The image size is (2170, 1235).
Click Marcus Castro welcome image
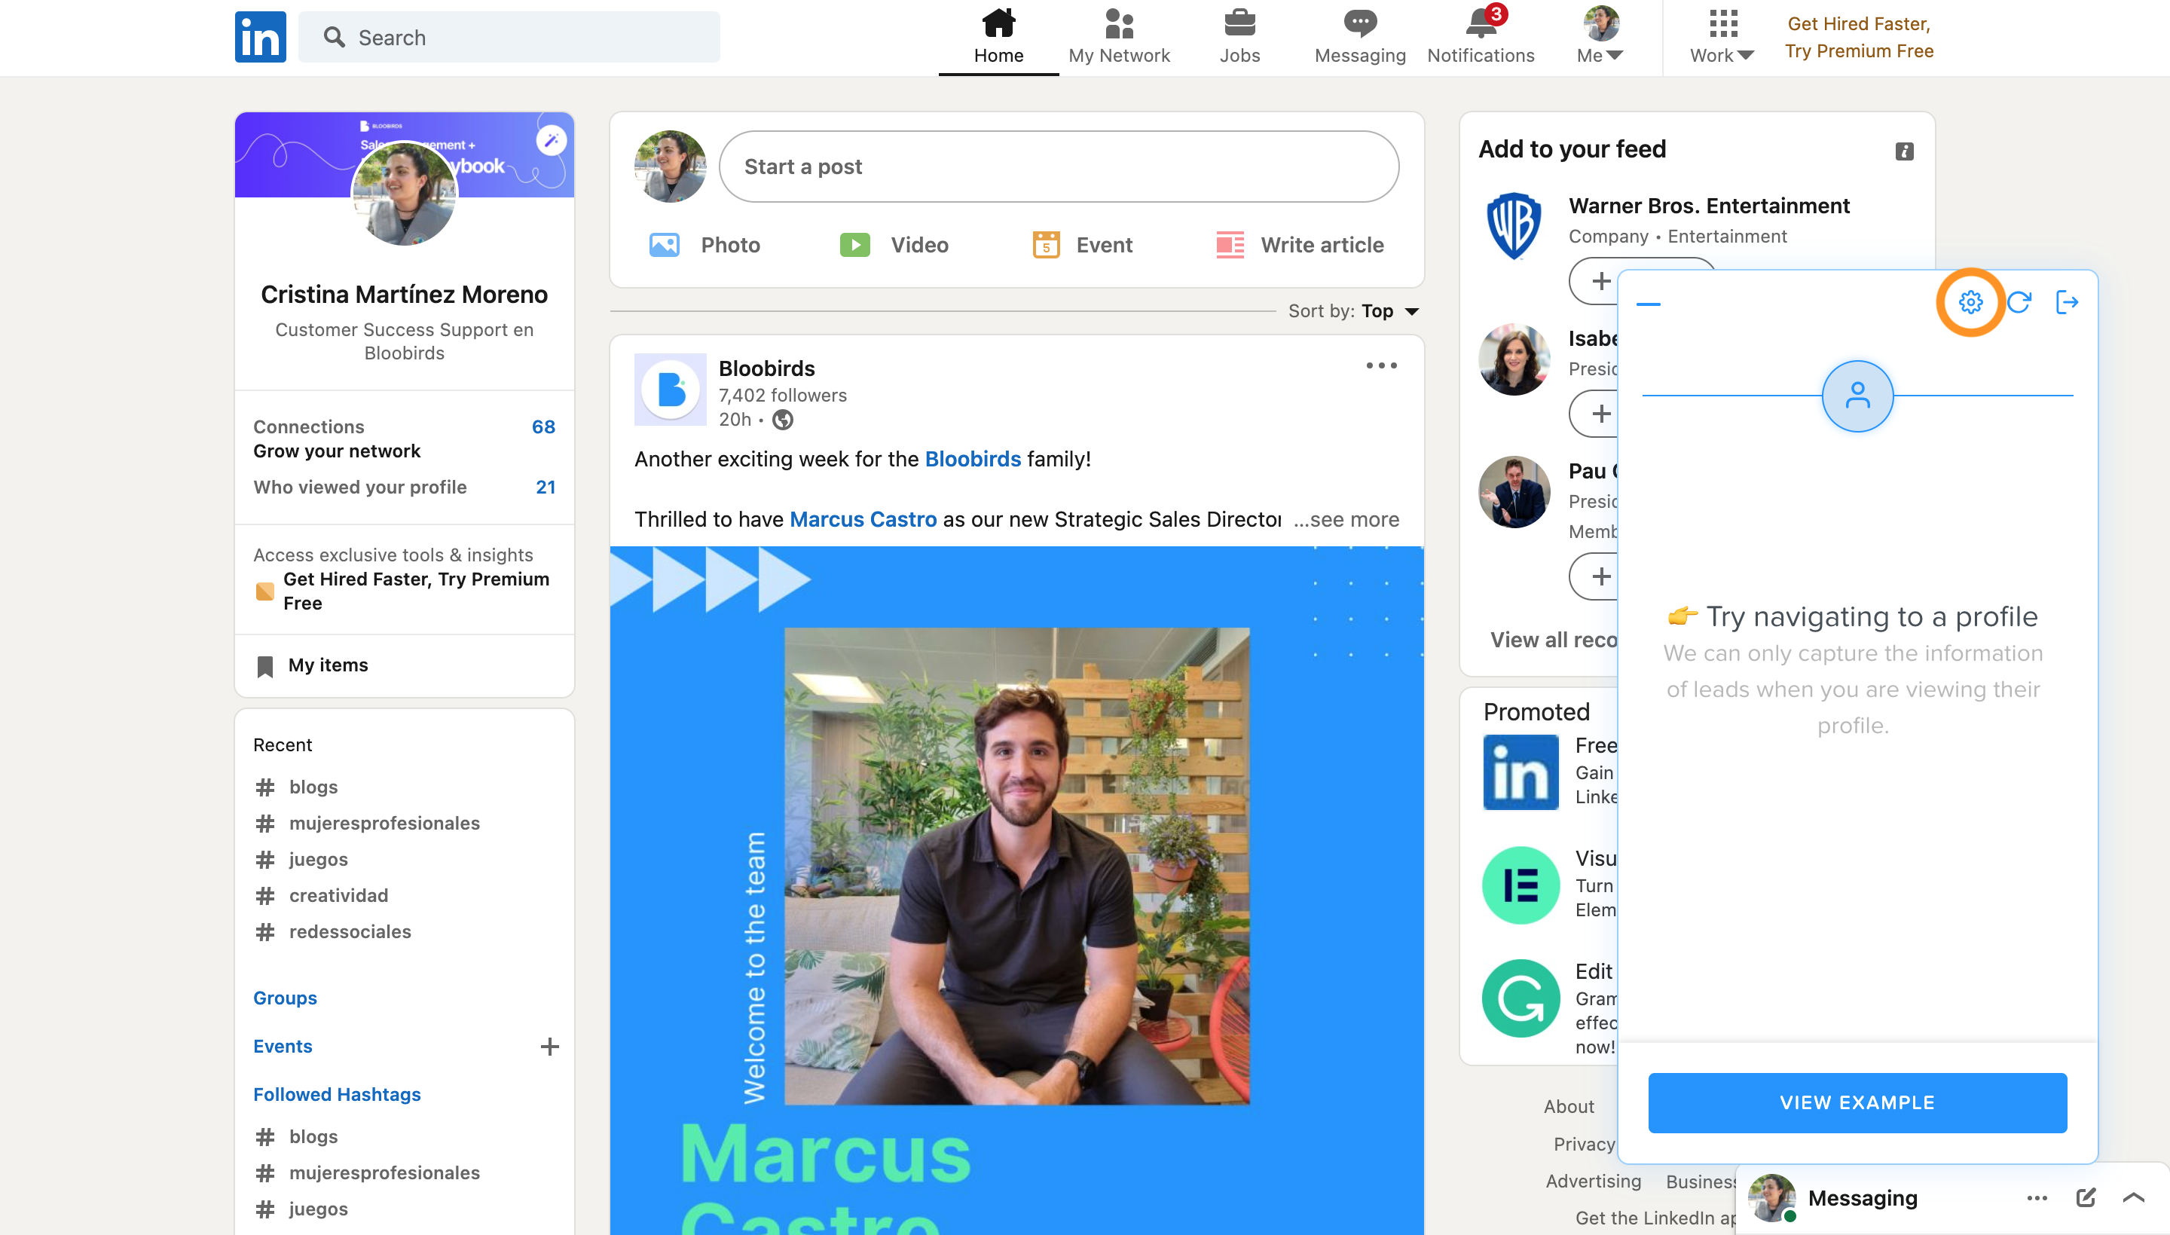click(1016, 891)
